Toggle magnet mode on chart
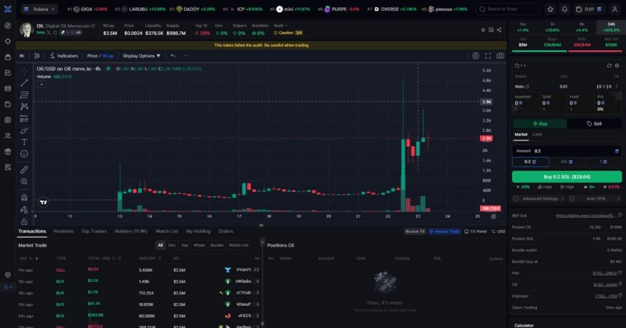Image resolution: width=626 pixels, height=328 pixels. 24,198
